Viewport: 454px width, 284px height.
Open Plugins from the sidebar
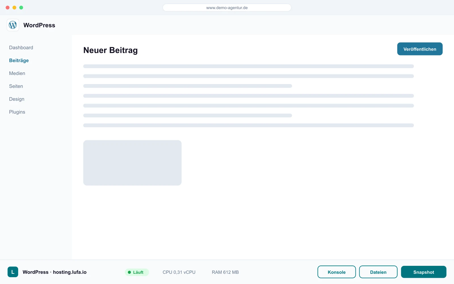pos(17,112)
